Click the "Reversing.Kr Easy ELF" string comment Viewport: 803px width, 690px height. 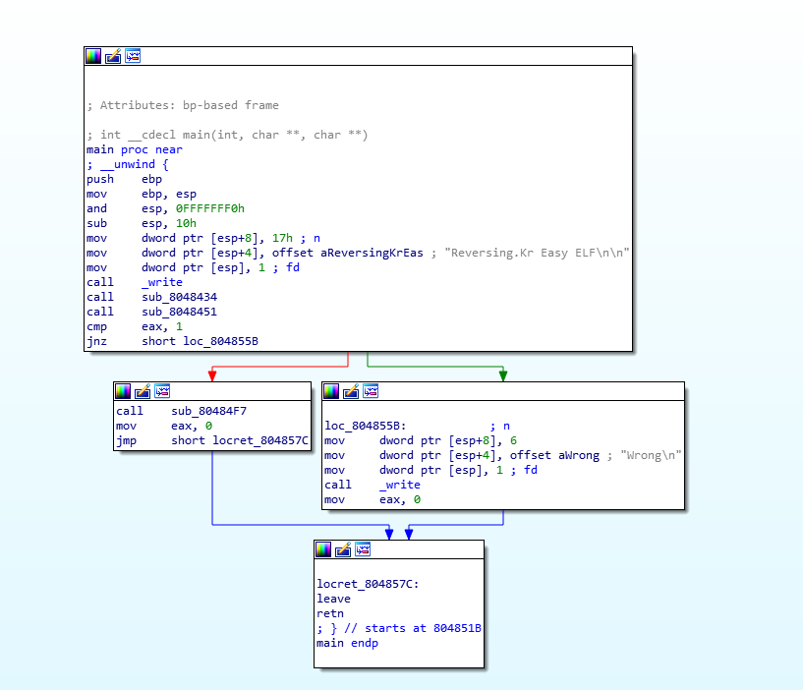537,253
